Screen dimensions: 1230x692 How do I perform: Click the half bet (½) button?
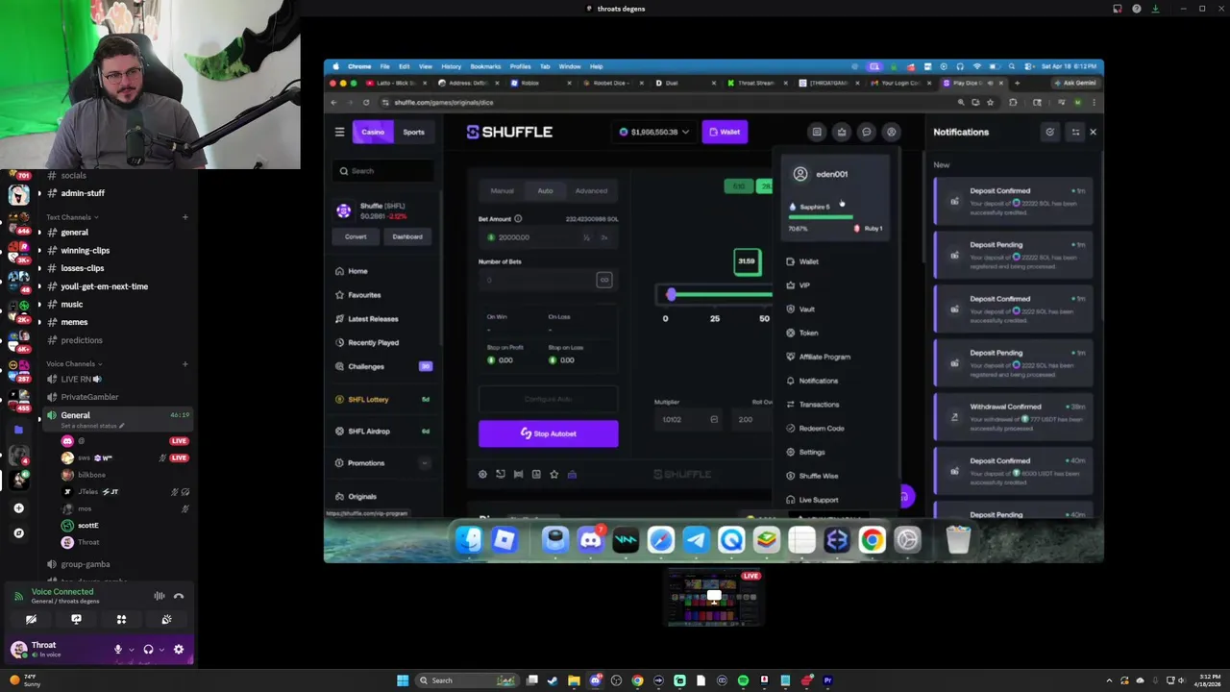[x=586, y=237]
